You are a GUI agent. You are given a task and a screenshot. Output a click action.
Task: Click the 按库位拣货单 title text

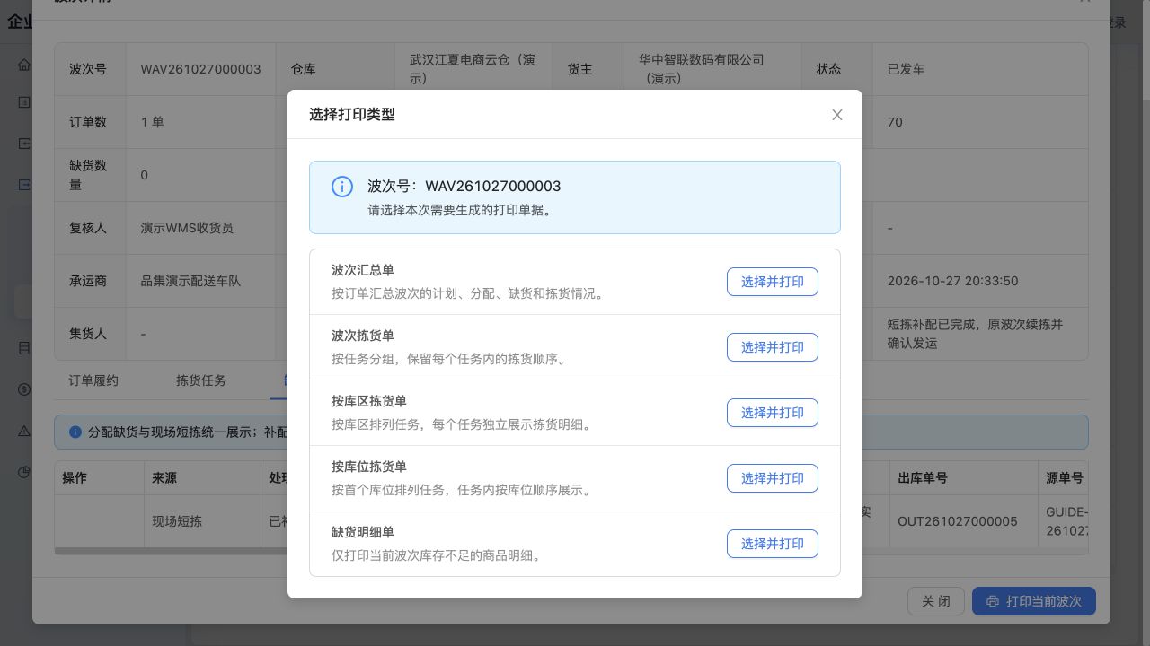click(x=369, y=467)
